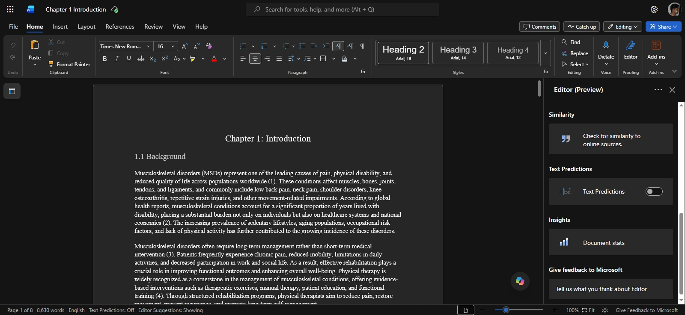
Task: Switch to the Review tab
Action: [153, 26]
